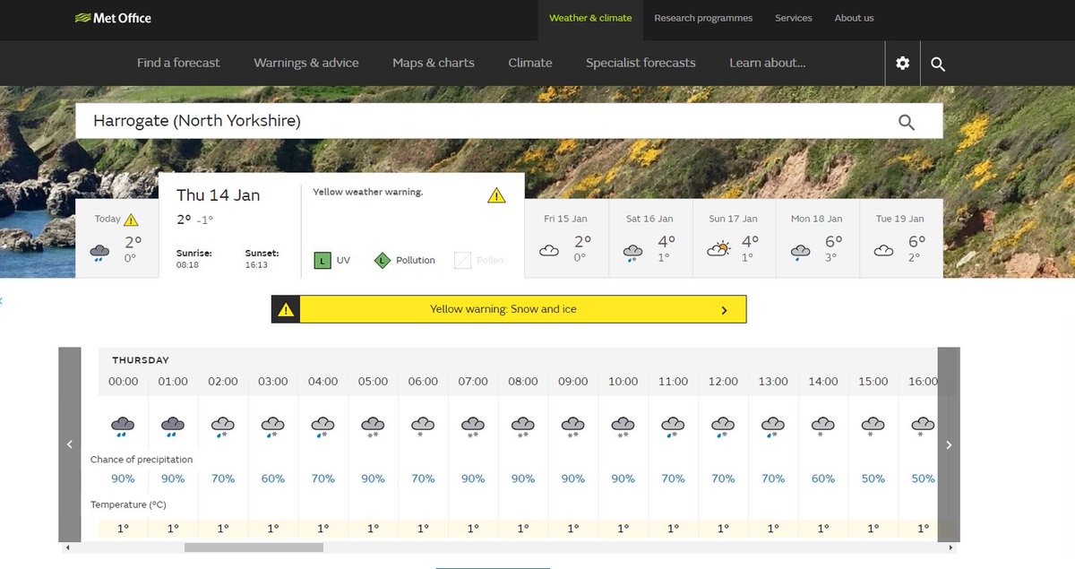Click the right chevron to show later hours
1075x569 pixels.
point(948,444)
